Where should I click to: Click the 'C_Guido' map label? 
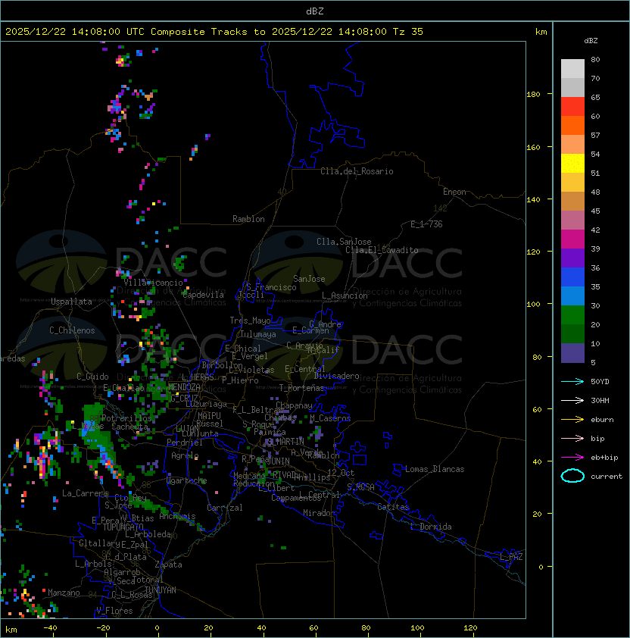92,377
